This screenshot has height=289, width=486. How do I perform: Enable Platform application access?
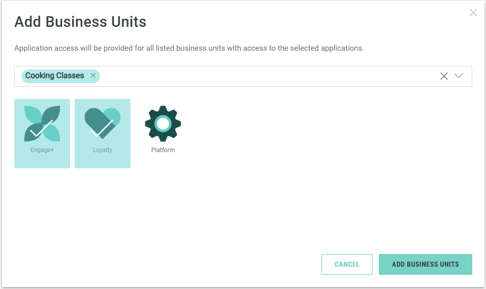(163, 133)
